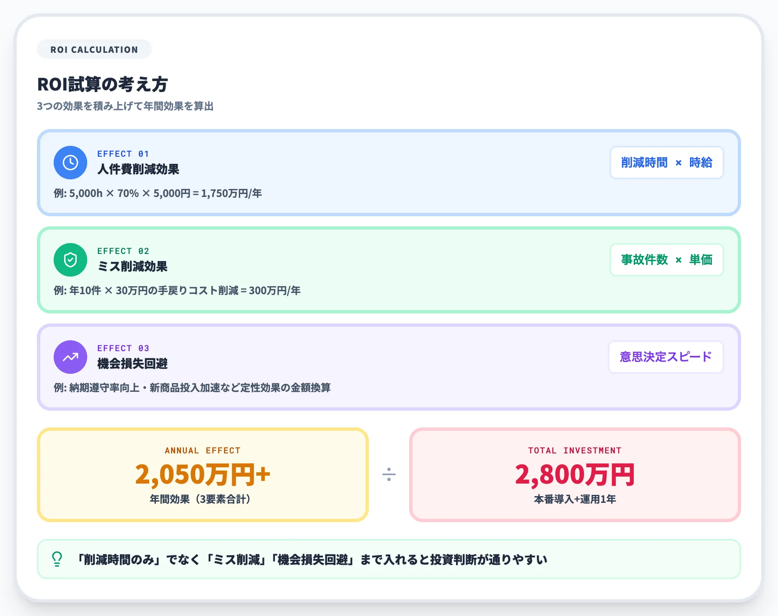Click the purple growth chart icon beside 機会損失回避
Image resolution: width=778 pixels, height=616 pixels.
(70, 357)
